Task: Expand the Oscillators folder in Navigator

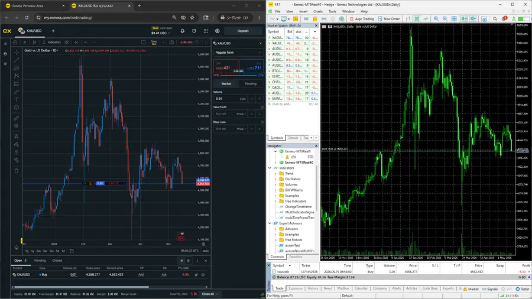Action: [x=275, y=179]
